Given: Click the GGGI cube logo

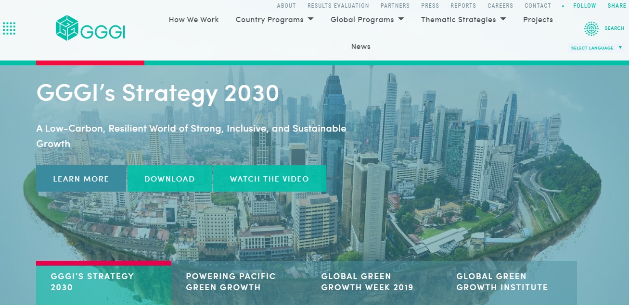Looking at the screenshot, I should point(67,28).
